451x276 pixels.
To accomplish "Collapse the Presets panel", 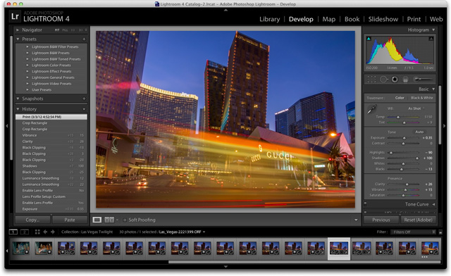I will click(18, 39).
